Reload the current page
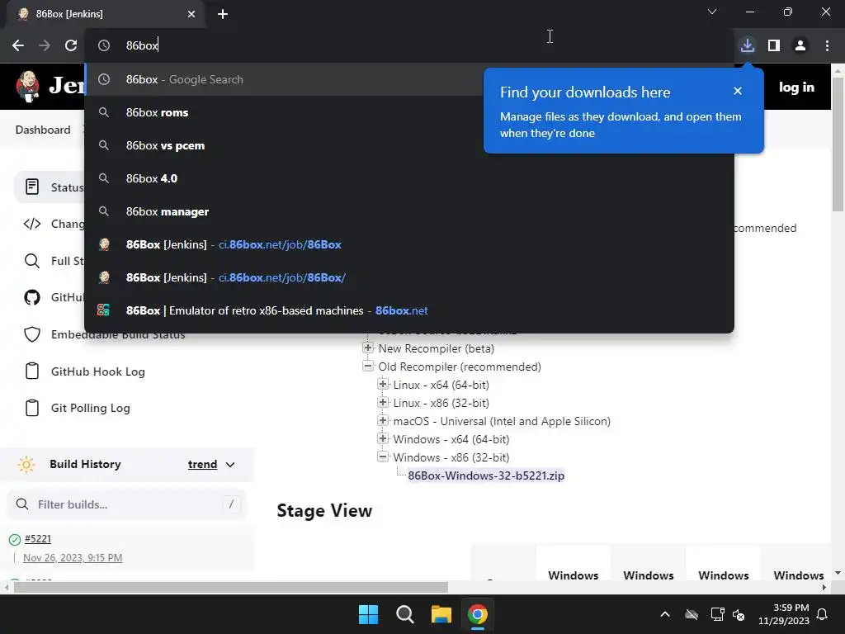Image resolution: width=845 pixels, height=634 pixels. pos(71,45)
